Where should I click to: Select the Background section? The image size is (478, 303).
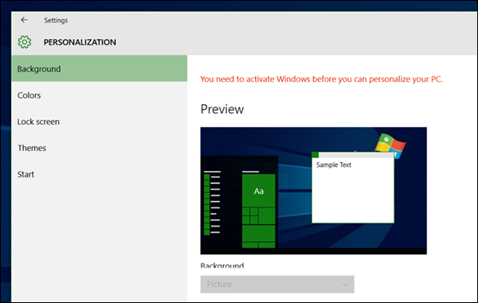tap(99, 68)
